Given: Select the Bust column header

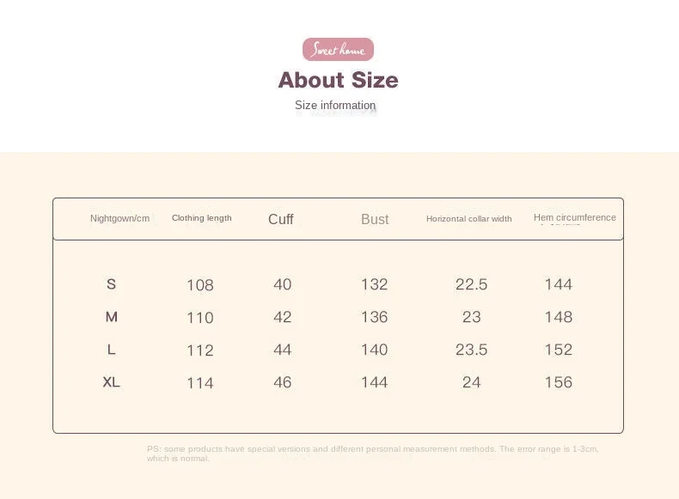Looking at the screenshot, I should pyautogui.click(x=375, y=219).
